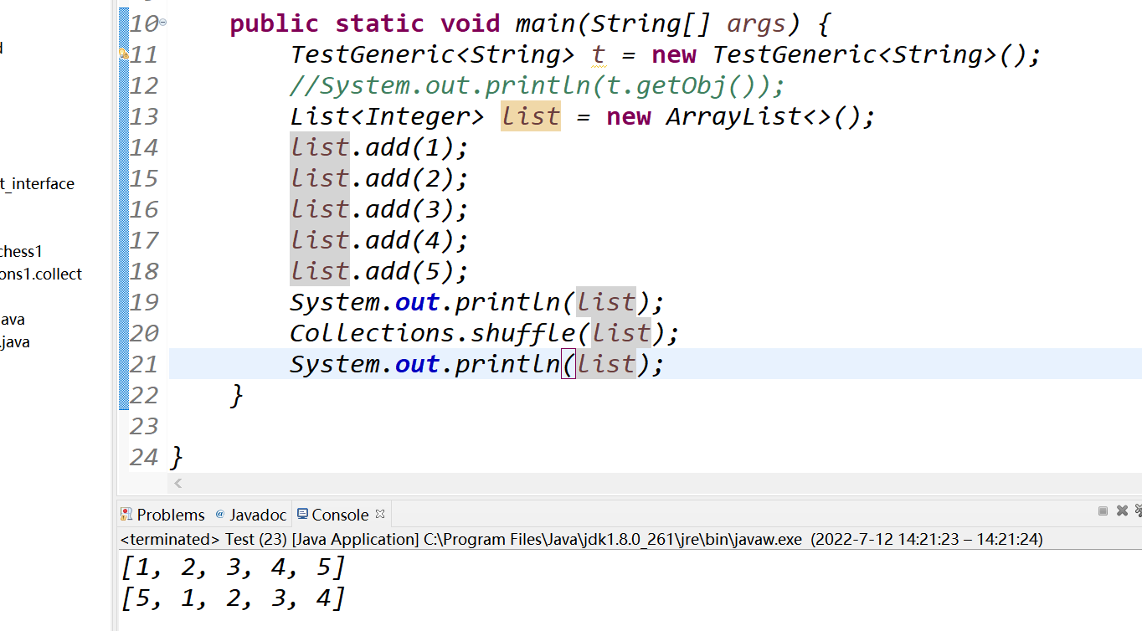Click the println call on line 21

[507, 364]
